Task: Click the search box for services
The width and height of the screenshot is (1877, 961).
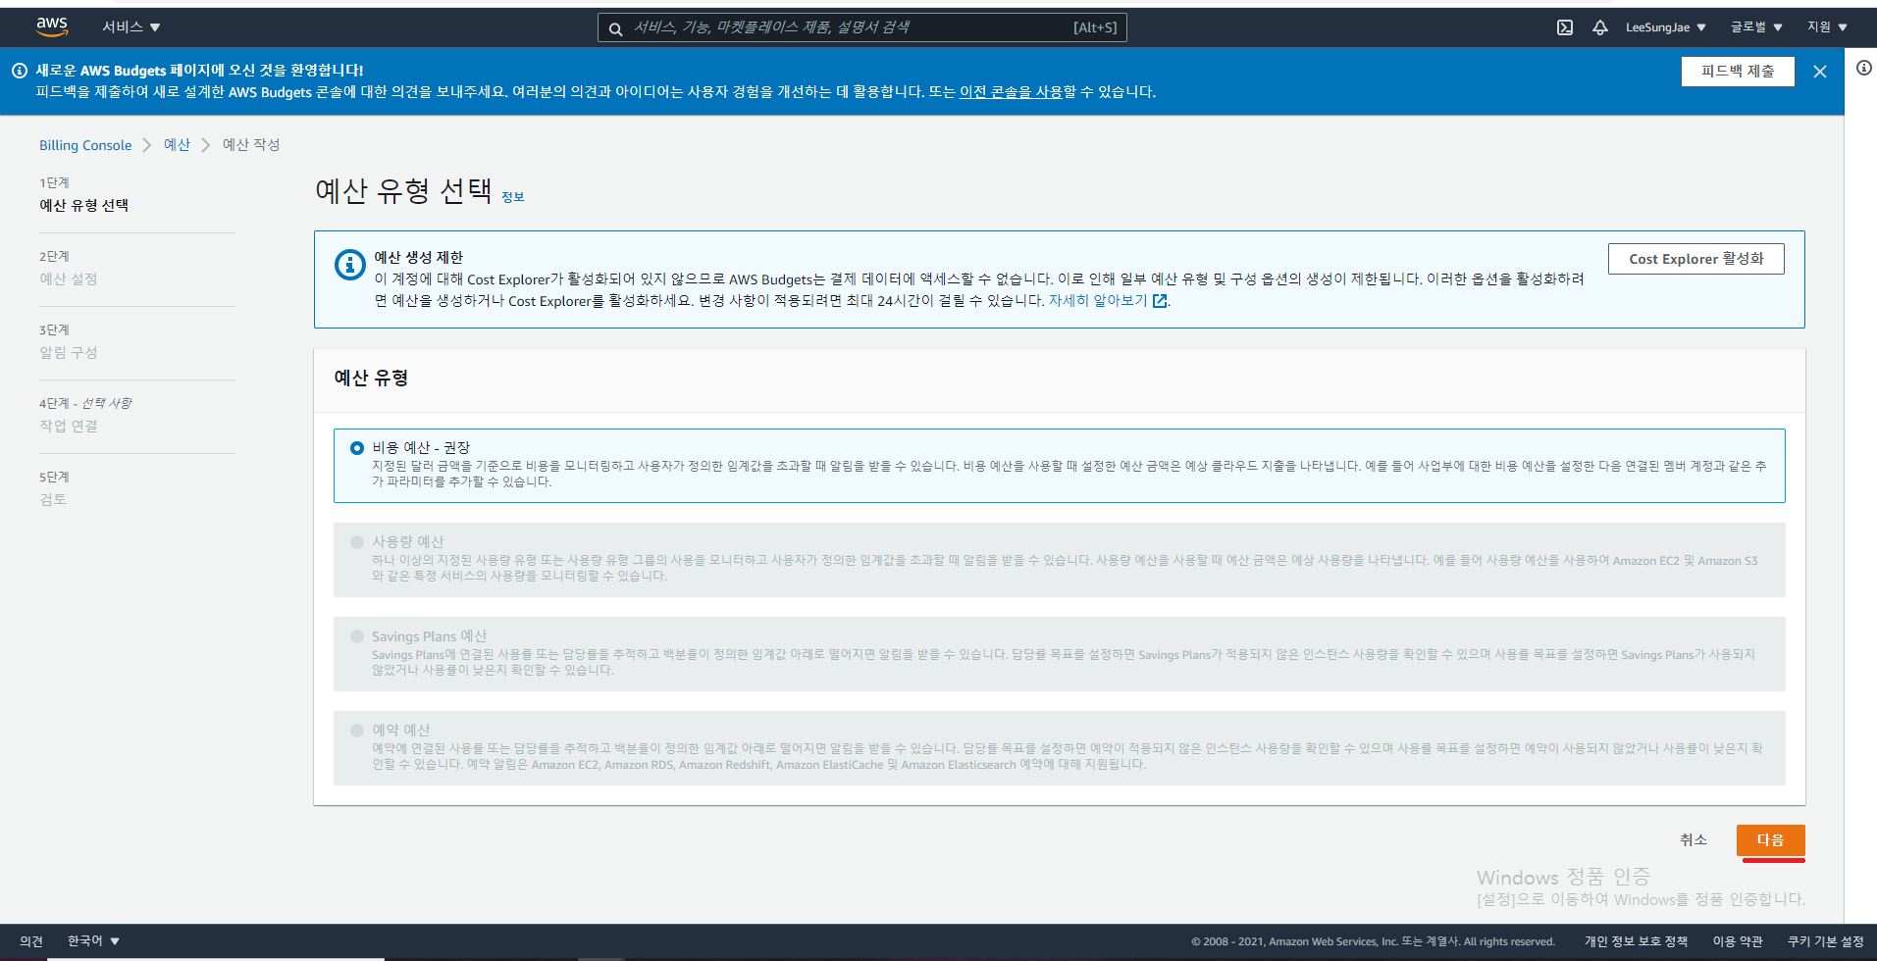Action: click(x=861, y=27)
